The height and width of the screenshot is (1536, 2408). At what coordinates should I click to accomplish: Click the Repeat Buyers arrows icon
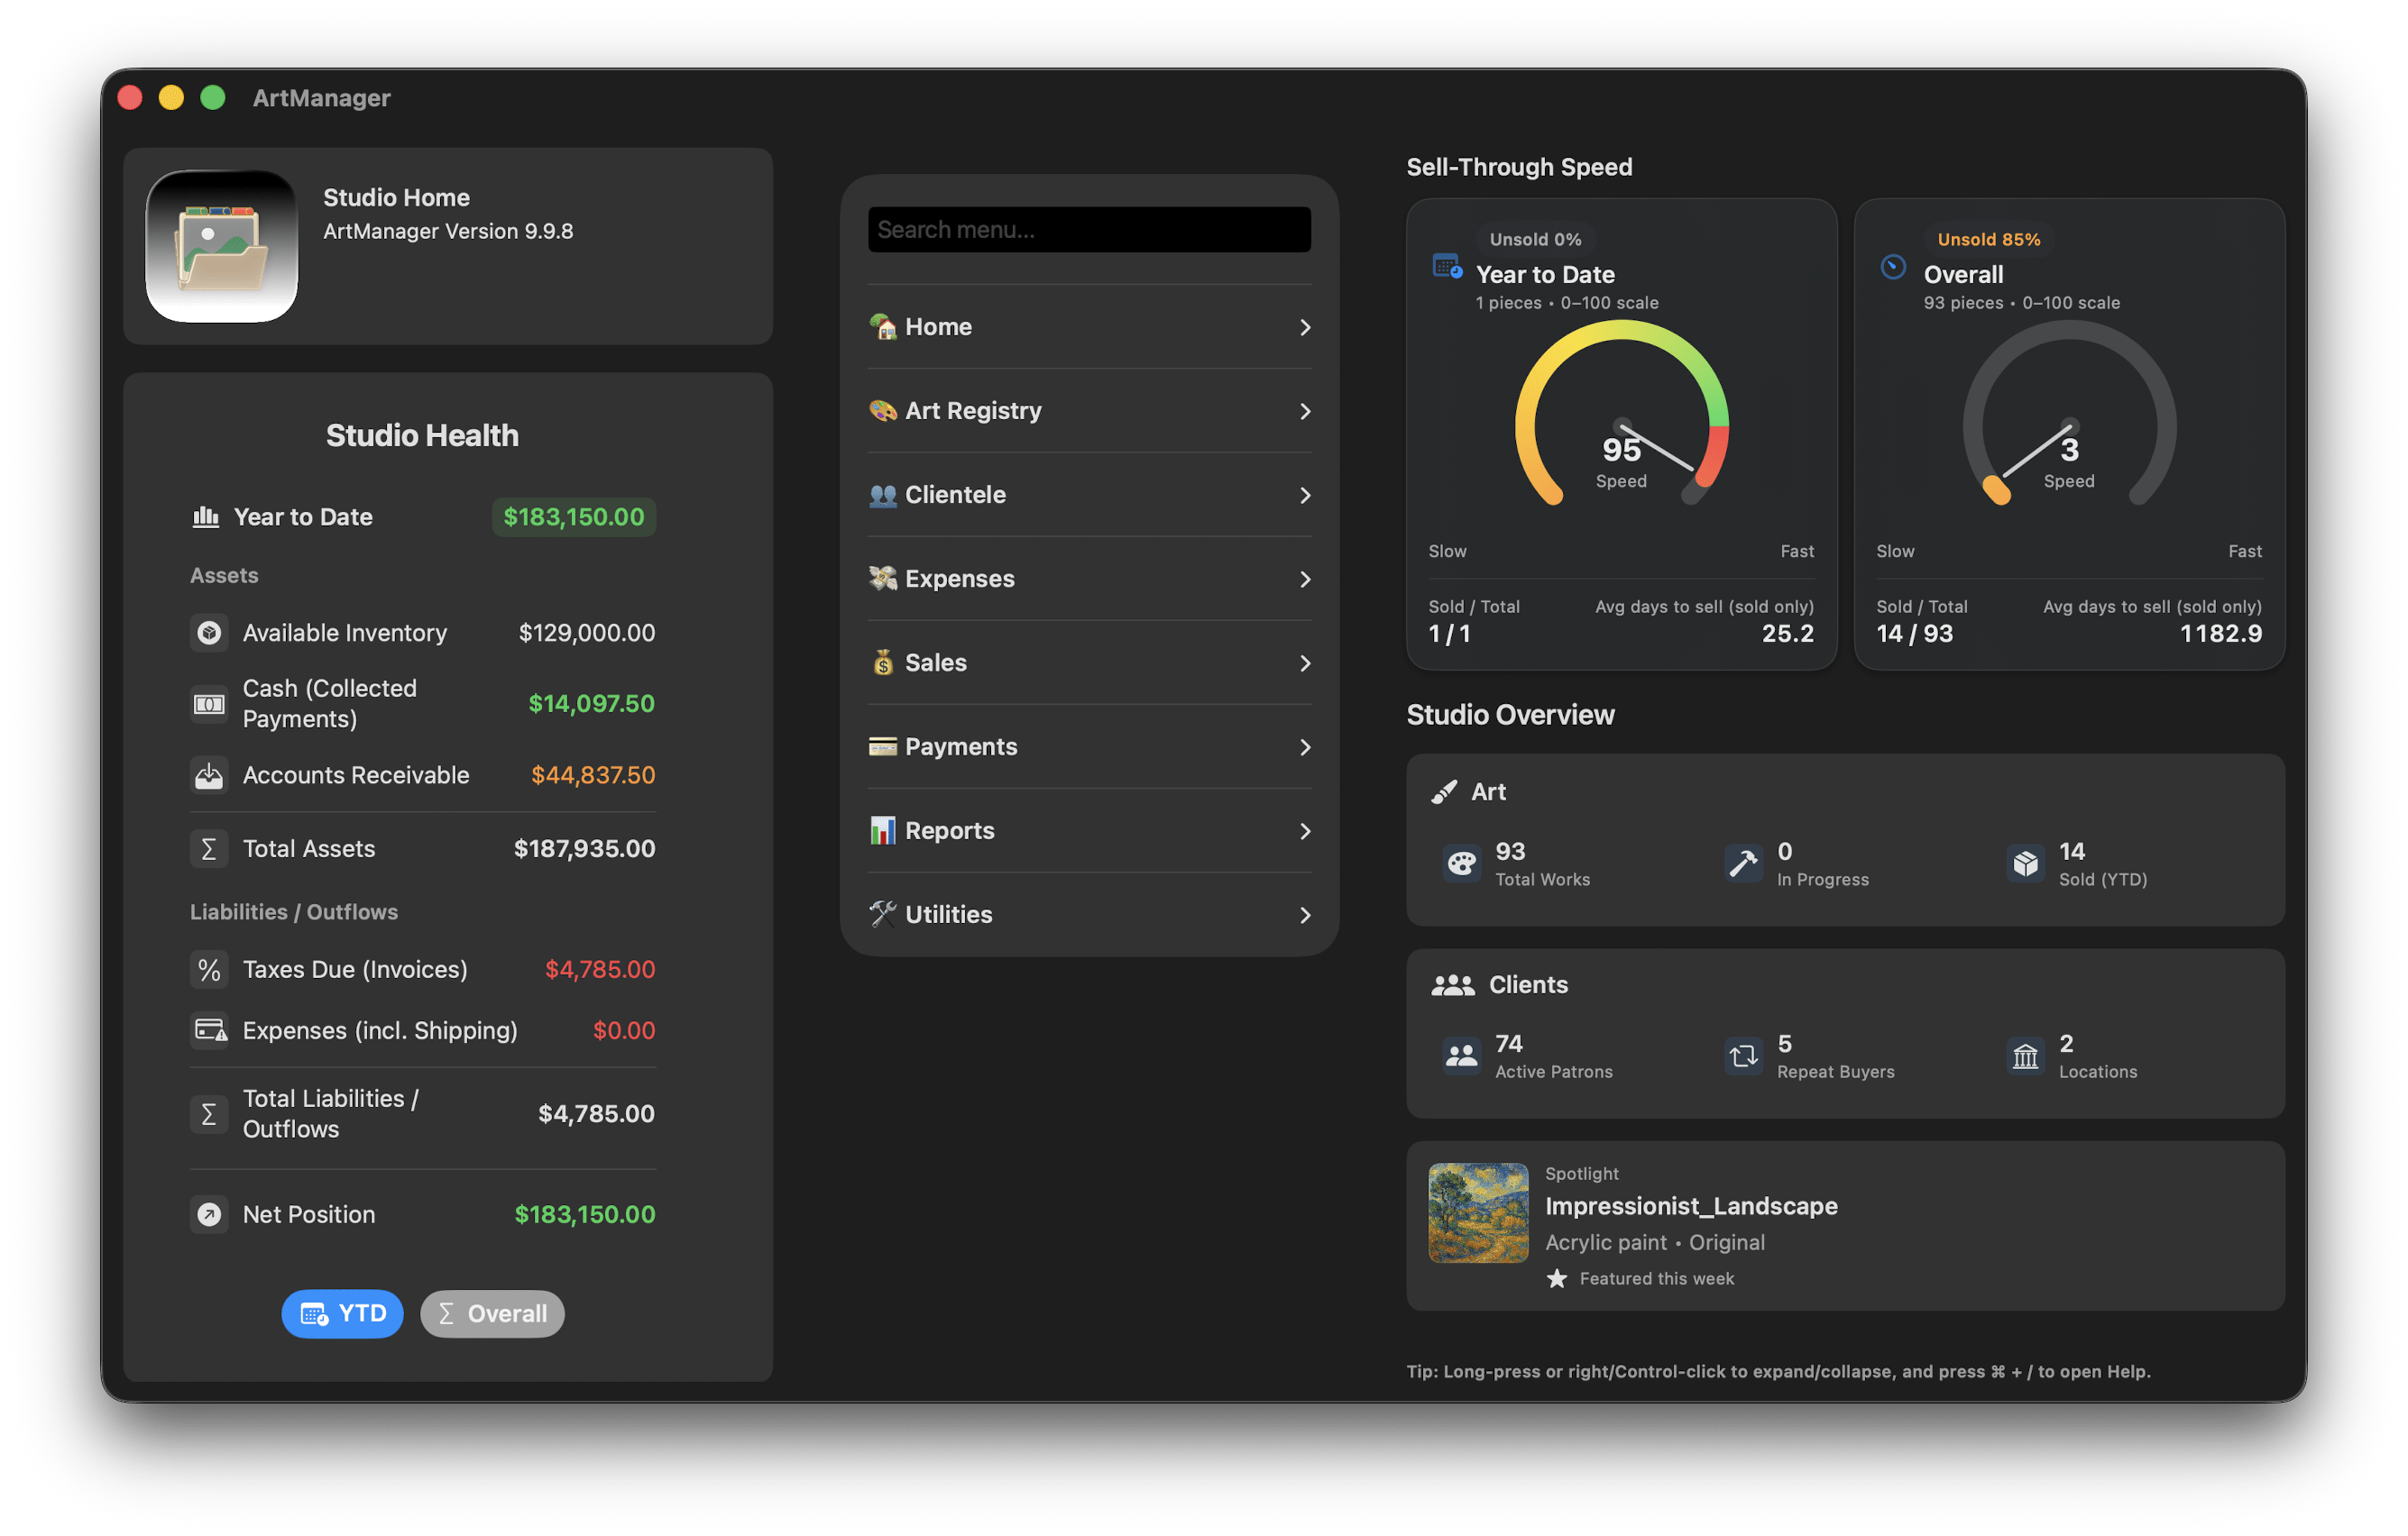coord(1743,1056)
